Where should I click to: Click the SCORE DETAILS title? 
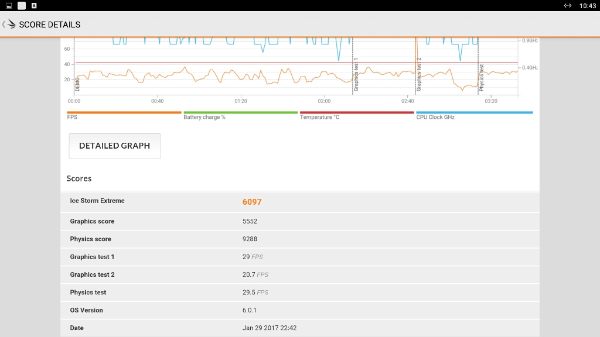50,25
